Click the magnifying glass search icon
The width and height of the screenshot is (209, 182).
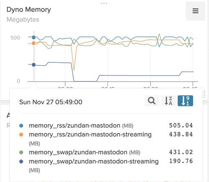click(x=152, y=101)
